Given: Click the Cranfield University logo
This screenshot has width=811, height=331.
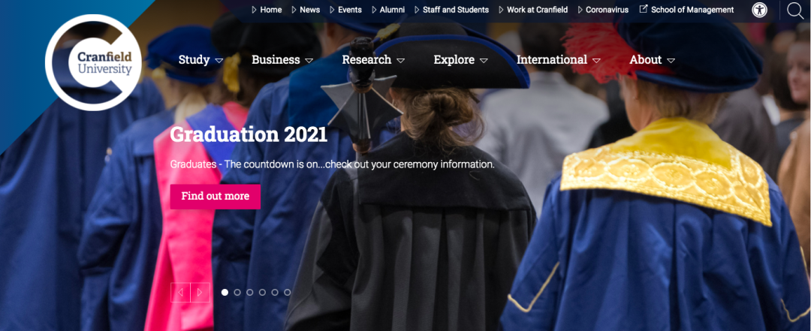Looking at the screenshot, I should pyautogui.click(x=93, y=62).
